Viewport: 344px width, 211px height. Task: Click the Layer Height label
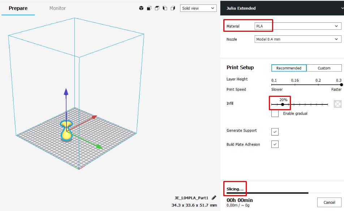[x=237, y=79]
